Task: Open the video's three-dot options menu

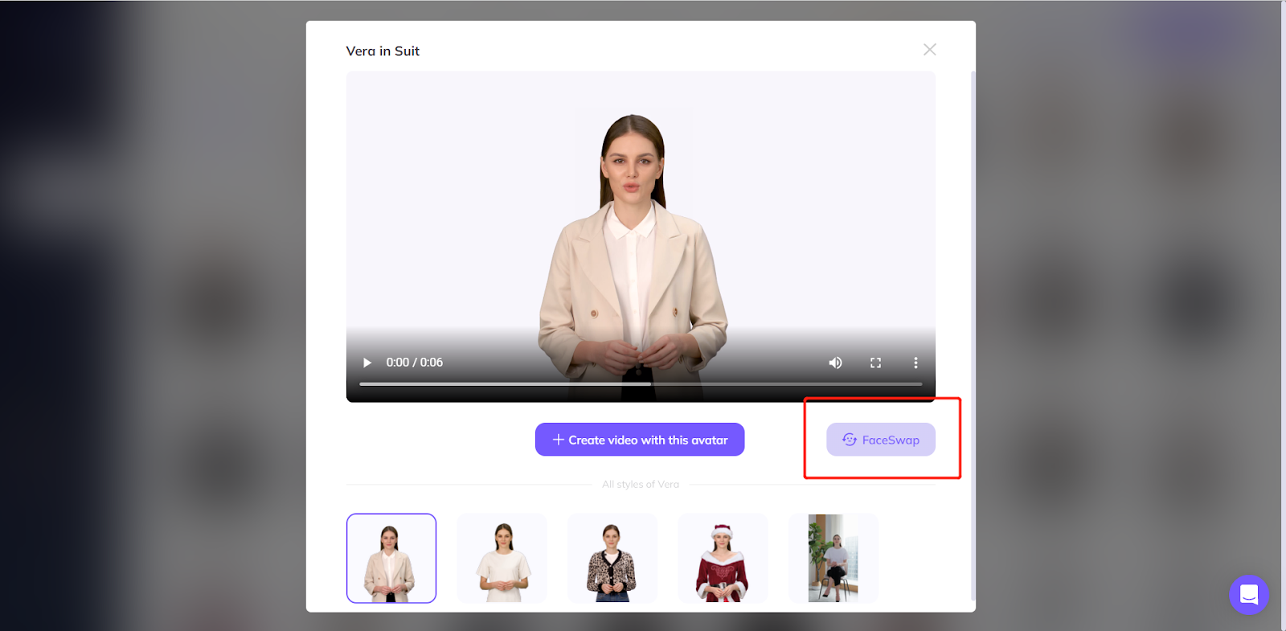Action: click(x=915, y=363)
